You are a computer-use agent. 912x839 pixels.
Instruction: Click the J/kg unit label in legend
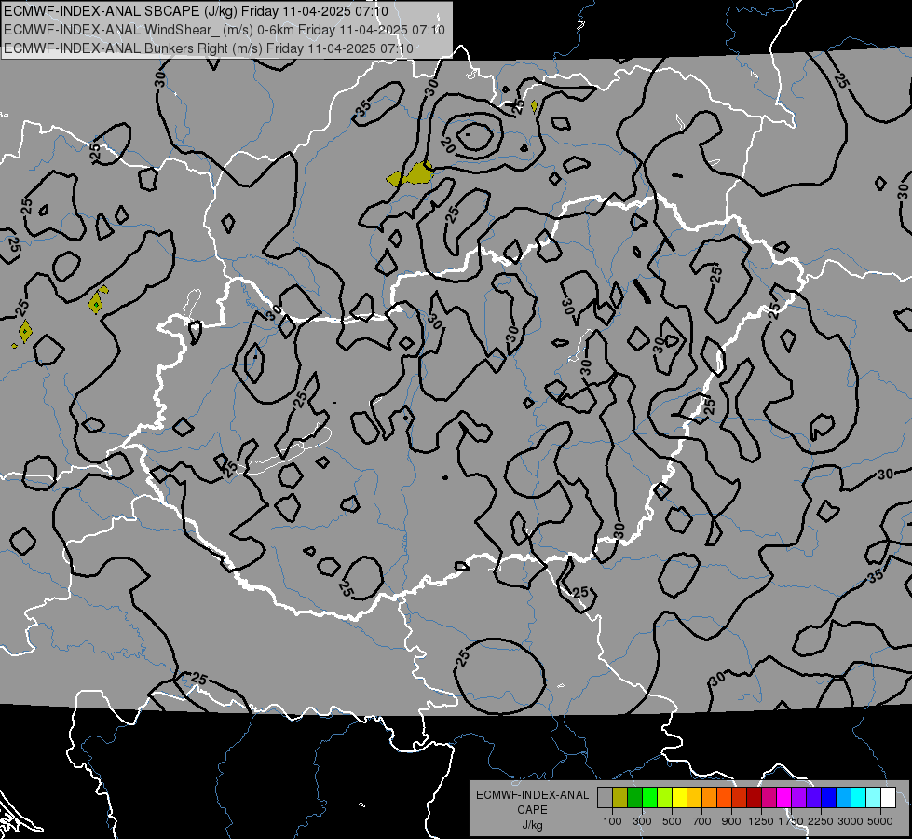pos(532,825)
